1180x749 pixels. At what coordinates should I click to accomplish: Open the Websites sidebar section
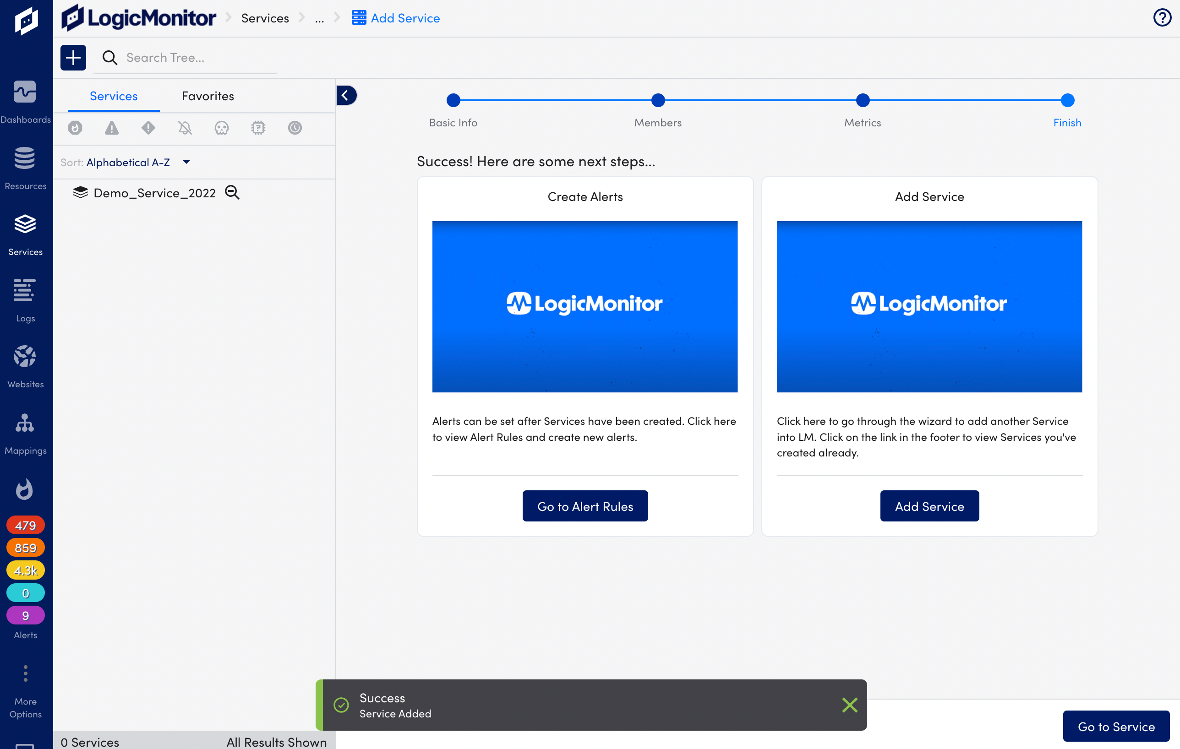click(26, 366)
